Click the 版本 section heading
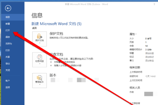158x105 pixels. (53, 75)
